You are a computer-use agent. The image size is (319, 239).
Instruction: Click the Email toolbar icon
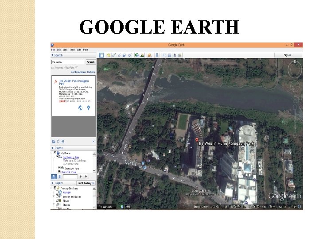point(164,55)
